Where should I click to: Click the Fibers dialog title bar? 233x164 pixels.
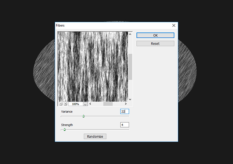tap(109, 25)
